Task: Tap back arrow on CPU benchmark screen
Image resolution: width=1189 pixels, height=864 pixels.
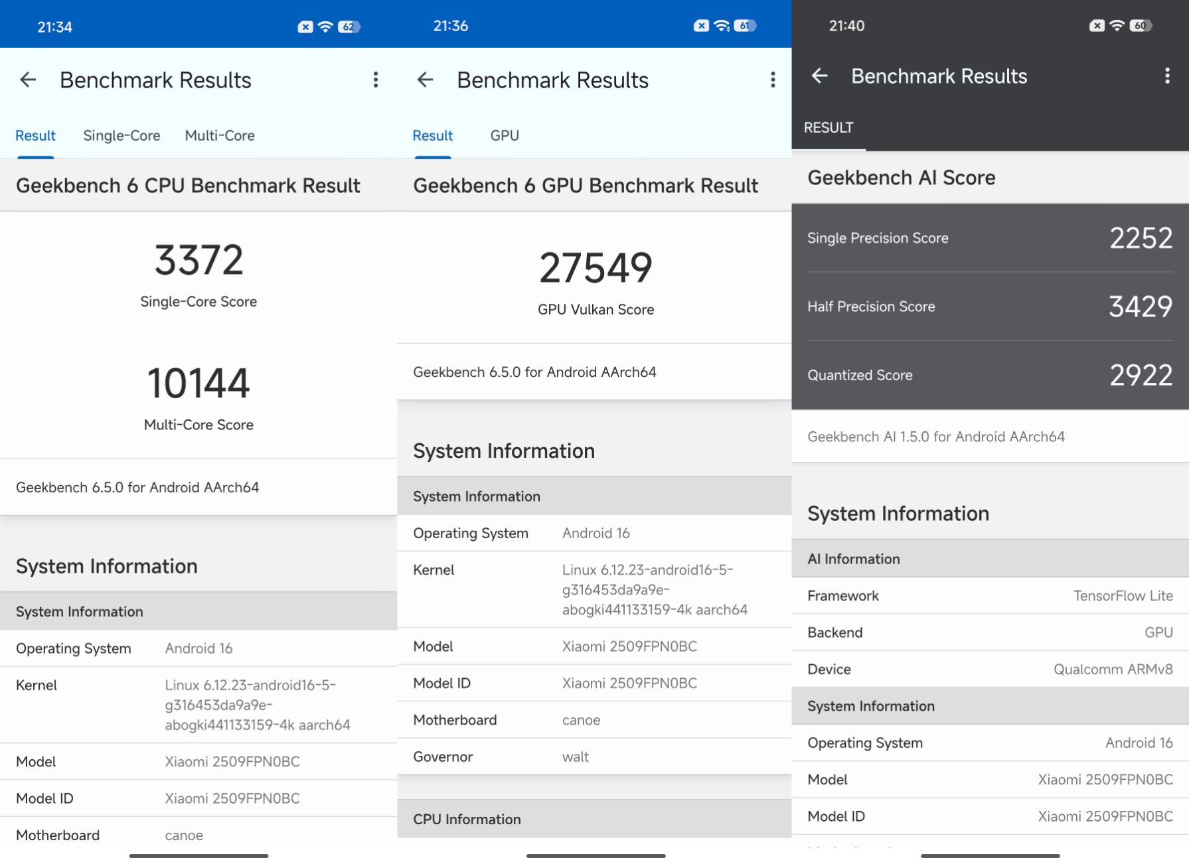Action: (x=28, y=80)
